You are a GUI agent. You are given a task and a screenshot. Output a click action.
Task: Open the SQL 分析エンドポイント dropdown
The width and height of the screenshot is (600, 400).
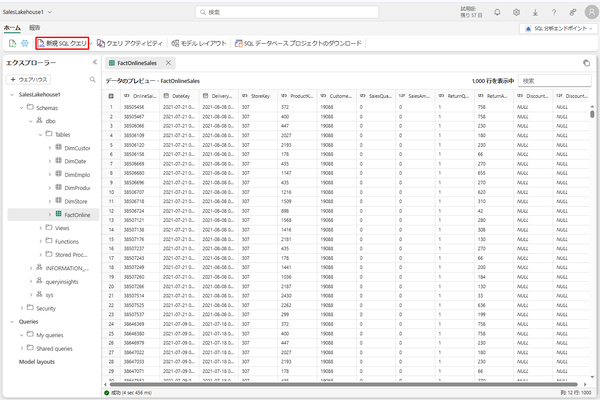coord(558,28)
